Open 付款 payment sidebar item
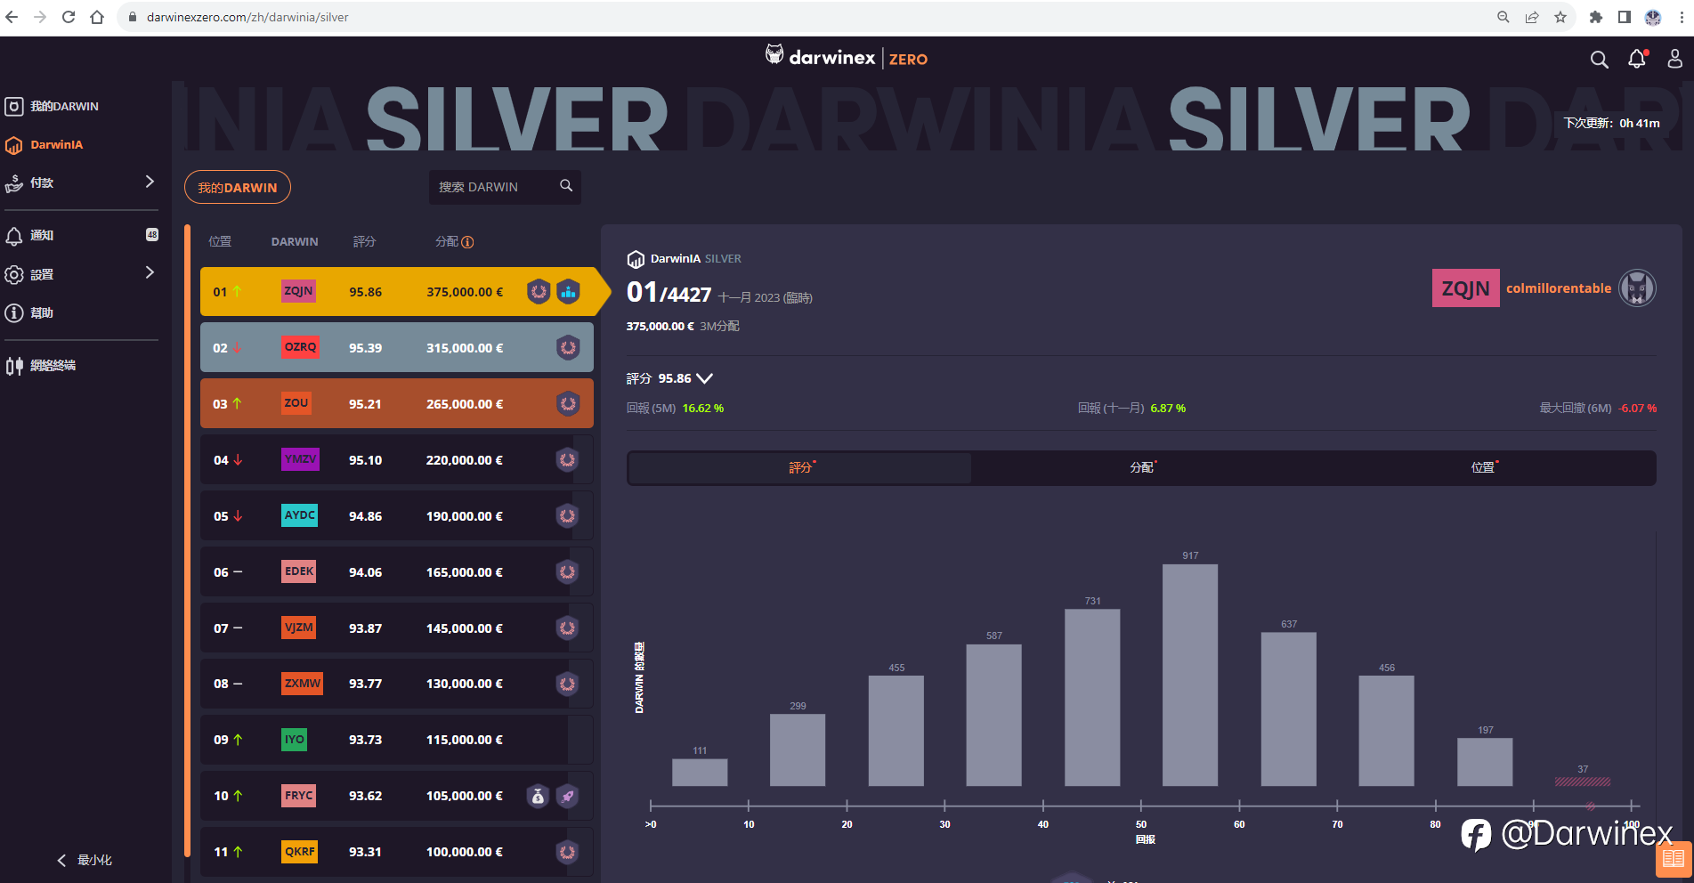The image size is (1694, 883). click(29, 182)
